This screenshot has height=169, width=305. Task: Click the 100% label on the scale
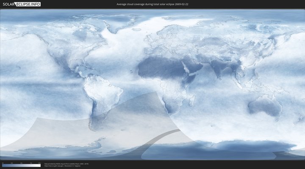39,163
